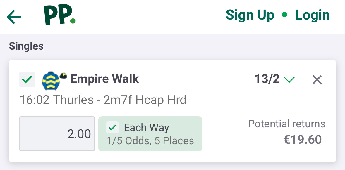Select the Empire Walk horse name
The height and width of the screenshot is (170, 345).
point(104,79)
